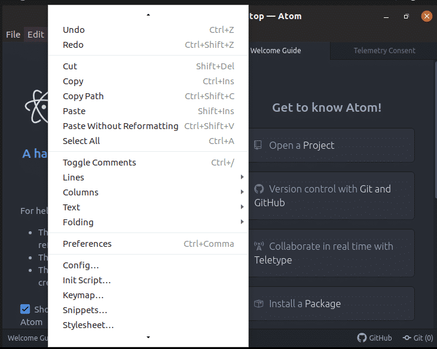The image size is (437, 349).
Task: Click Undo in the Edit menu
Action: click(x=148, y=30)
